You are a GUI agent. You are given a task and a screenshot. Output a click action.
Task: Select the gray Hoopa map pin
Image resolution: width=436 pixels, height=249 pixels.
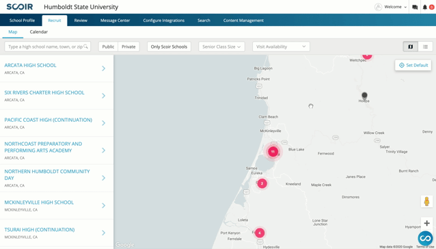tap(364, 96)
